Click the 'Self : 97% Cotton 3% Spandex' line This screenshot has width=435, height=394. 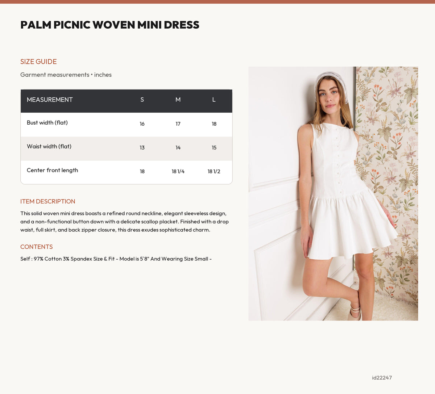coord(116,259)
